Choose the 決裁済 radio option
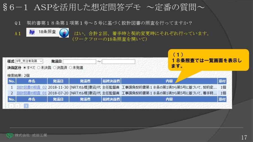 click(55, 68)
